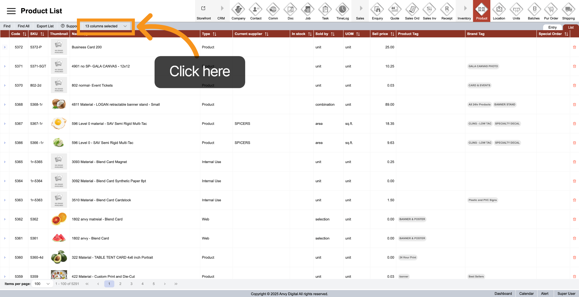Switch to the Entry tab
The height and width of the screenshot is (297, 579).
coord(552,27)
